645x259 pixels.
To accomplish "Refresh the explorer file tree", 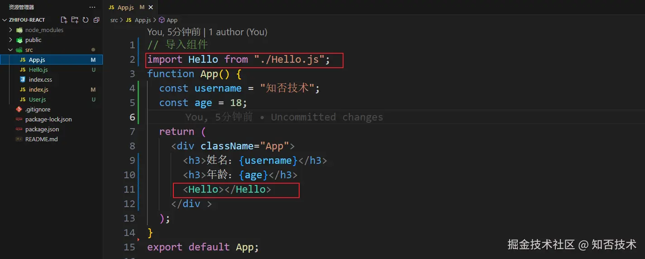I will pos(86,20).
